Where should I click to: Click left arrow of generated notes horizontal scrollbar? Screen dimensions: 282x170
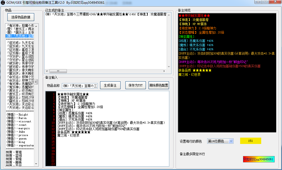pos(47,71)
